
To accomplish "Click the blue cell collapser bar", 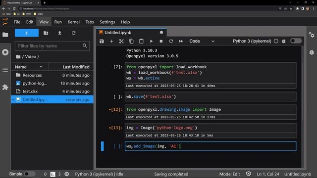I will click(103, 146).
